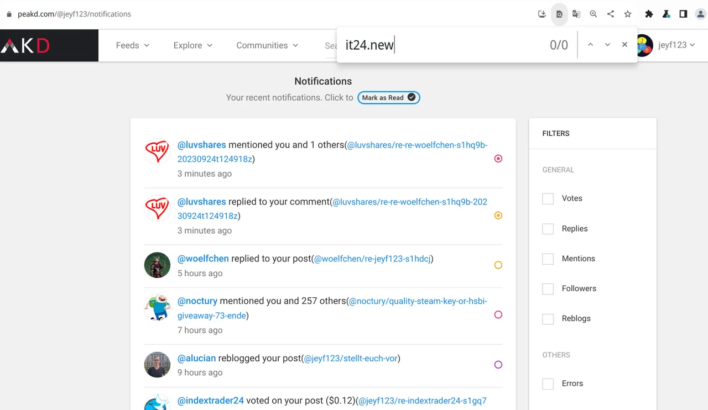The height and width of the screenshot is (410, 708).
Task: Click the 0/0 find results counter
Action: (x=559, y=45)
